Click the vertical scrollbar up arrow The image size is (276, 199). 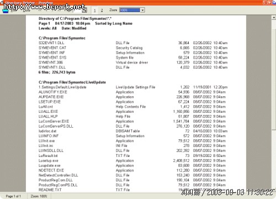coord(274,18)
